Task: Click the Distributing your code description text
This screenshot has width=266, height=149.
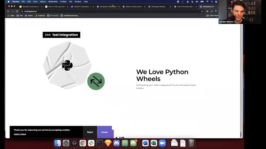Action: click(x=166, y=87)
